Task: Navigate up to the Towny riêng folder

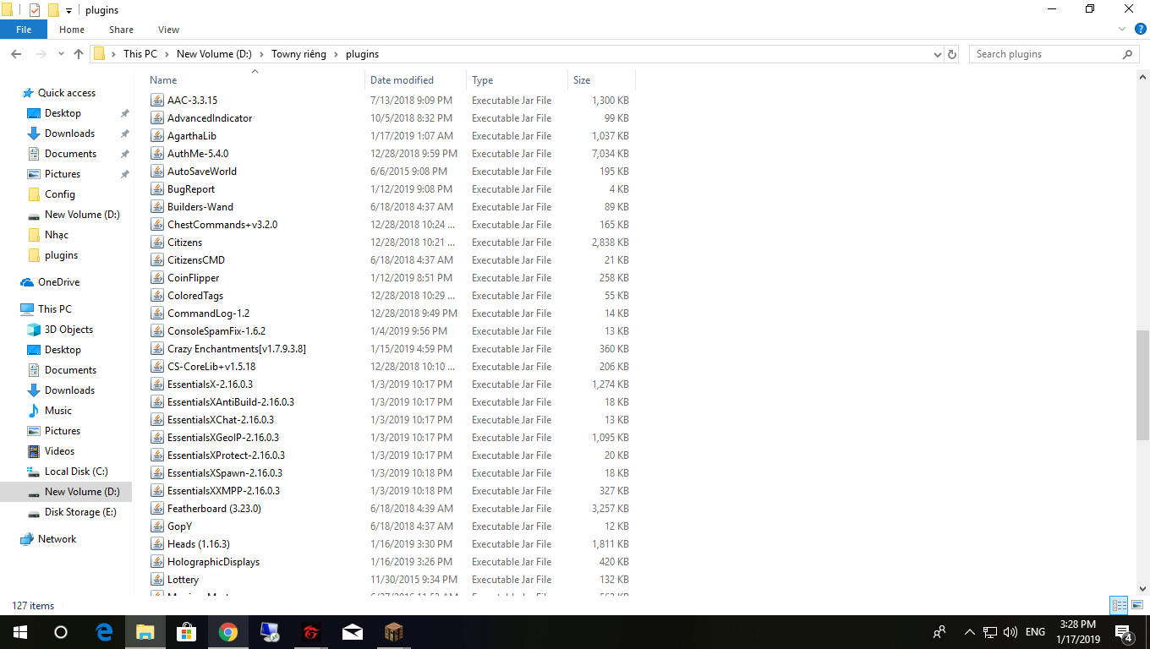Action: point(79,53)
